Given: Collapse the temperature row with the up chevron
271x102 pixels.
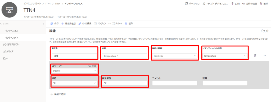Looking at the screenshot, I should pyautogui.click(x=265, y=56).
